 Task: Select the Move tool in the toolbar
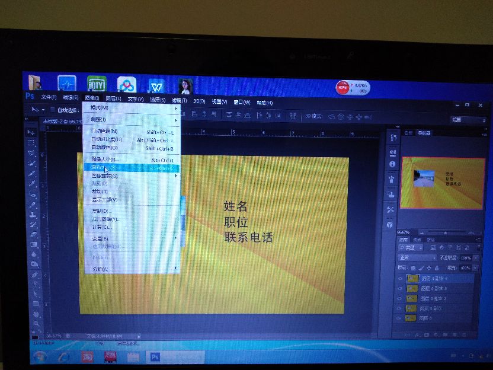[x=31, y=132]
